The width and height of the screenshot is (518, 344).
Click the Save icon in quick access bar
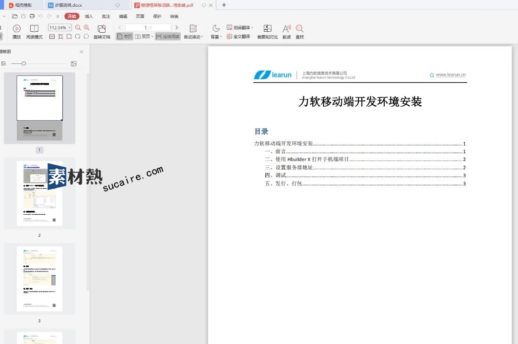pos(23,16)
